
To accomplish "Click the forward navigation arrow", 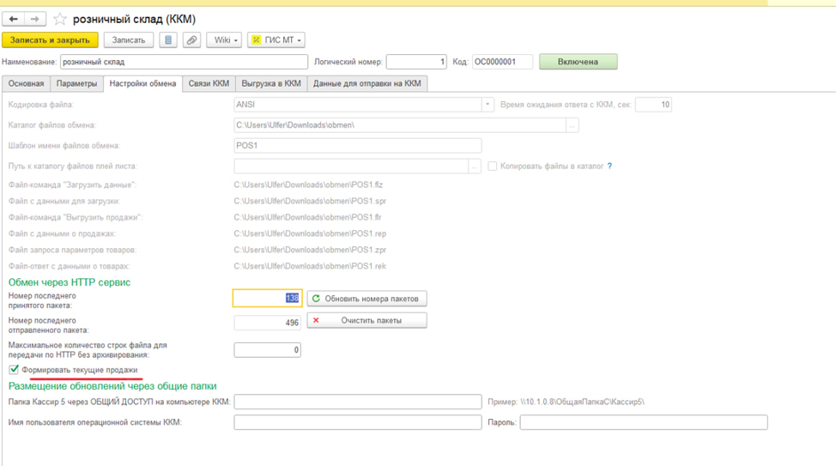I will click(x=35, y=19).
